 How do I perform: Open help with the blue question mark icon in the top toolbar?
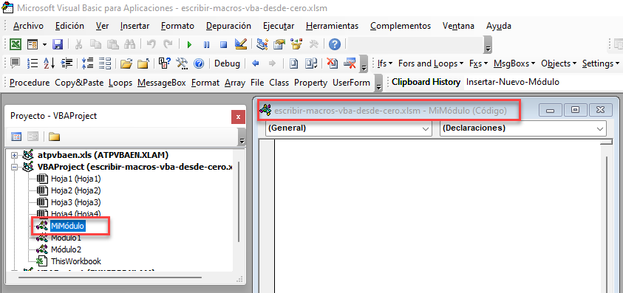tap(335, 44)
